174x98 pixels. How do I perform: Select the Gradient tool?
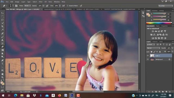pyautogui.click(x=2, y=50)
